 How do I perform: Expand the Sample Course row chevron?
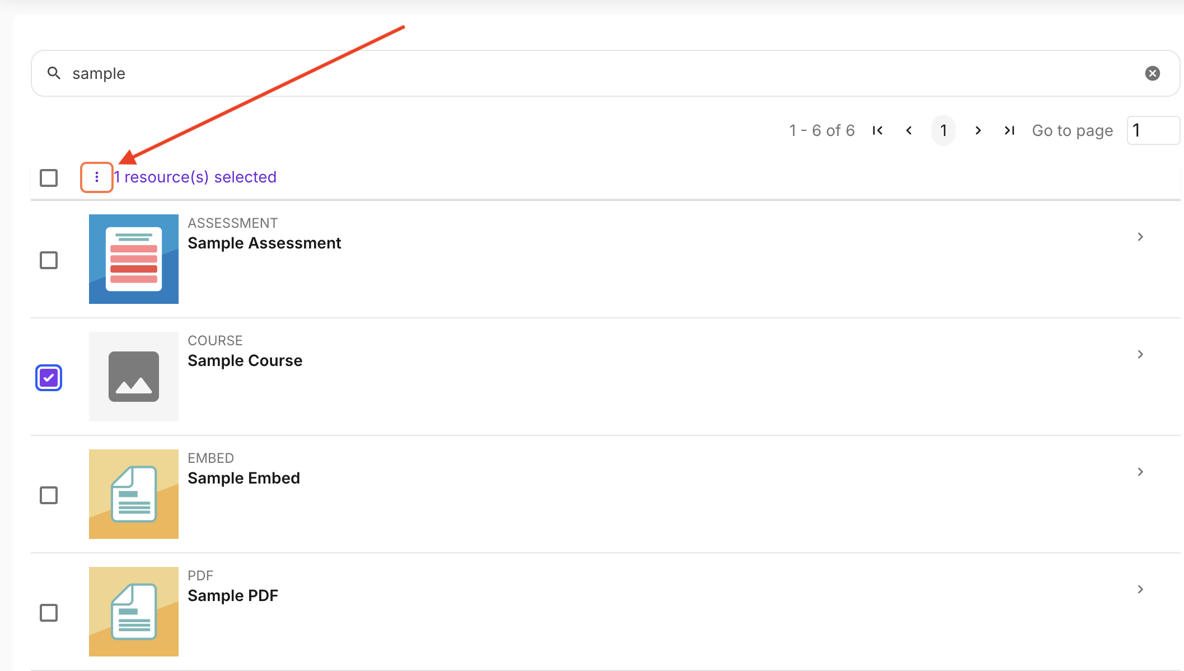1140,354
